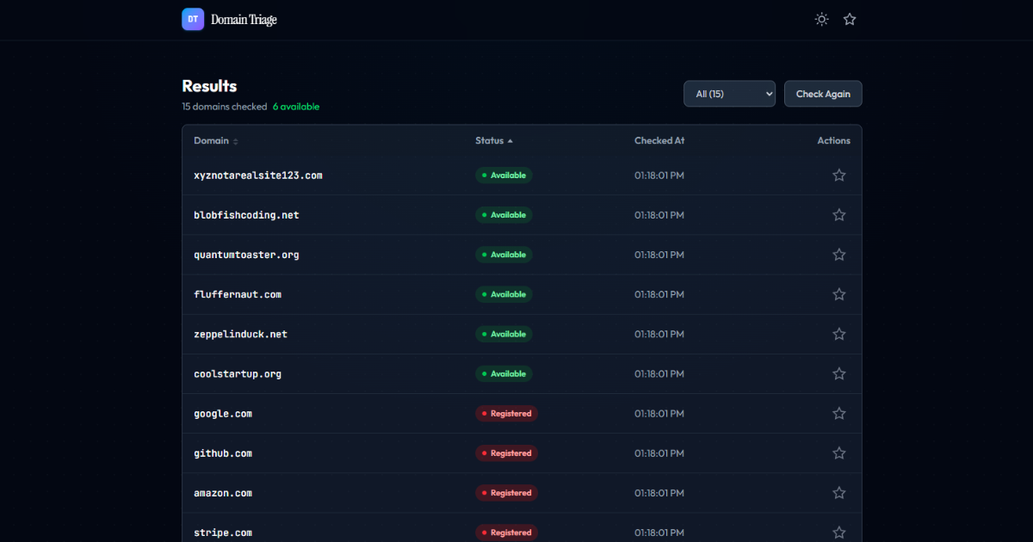
Task: Toggle the favorite star for fluffernaut.com
Action: tap(838, 293)
